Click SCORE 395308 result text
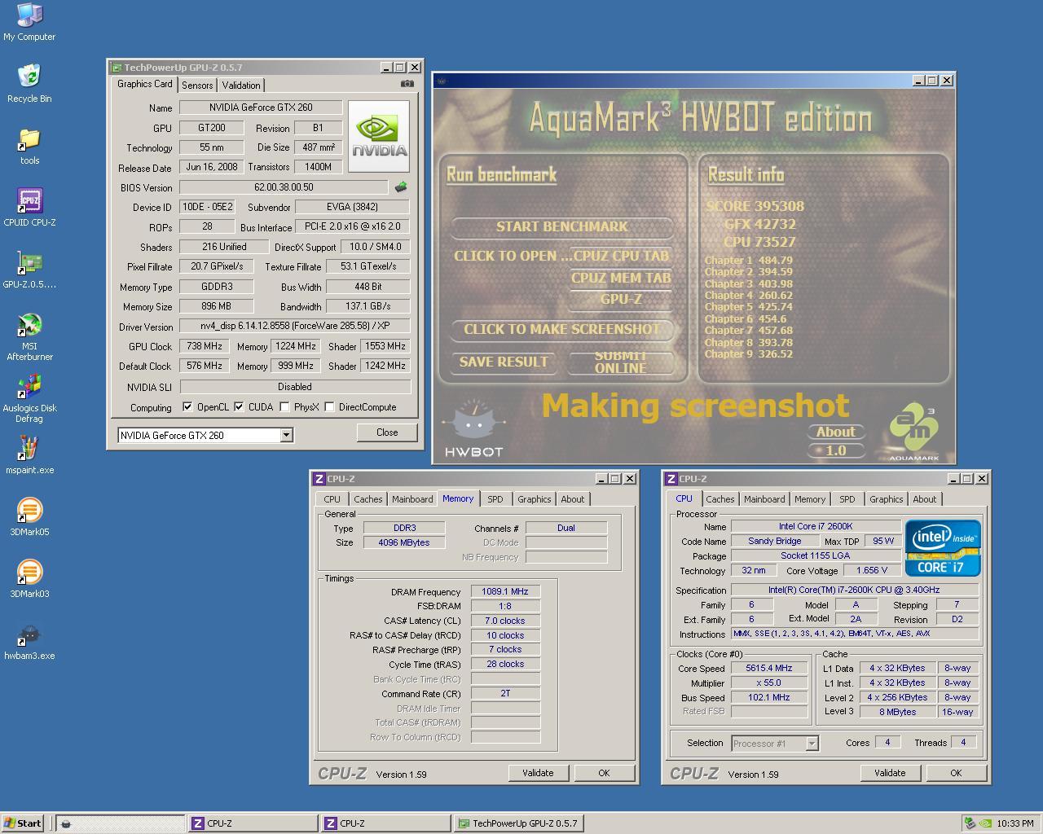The image size is (1043, 834). (755, 206)
